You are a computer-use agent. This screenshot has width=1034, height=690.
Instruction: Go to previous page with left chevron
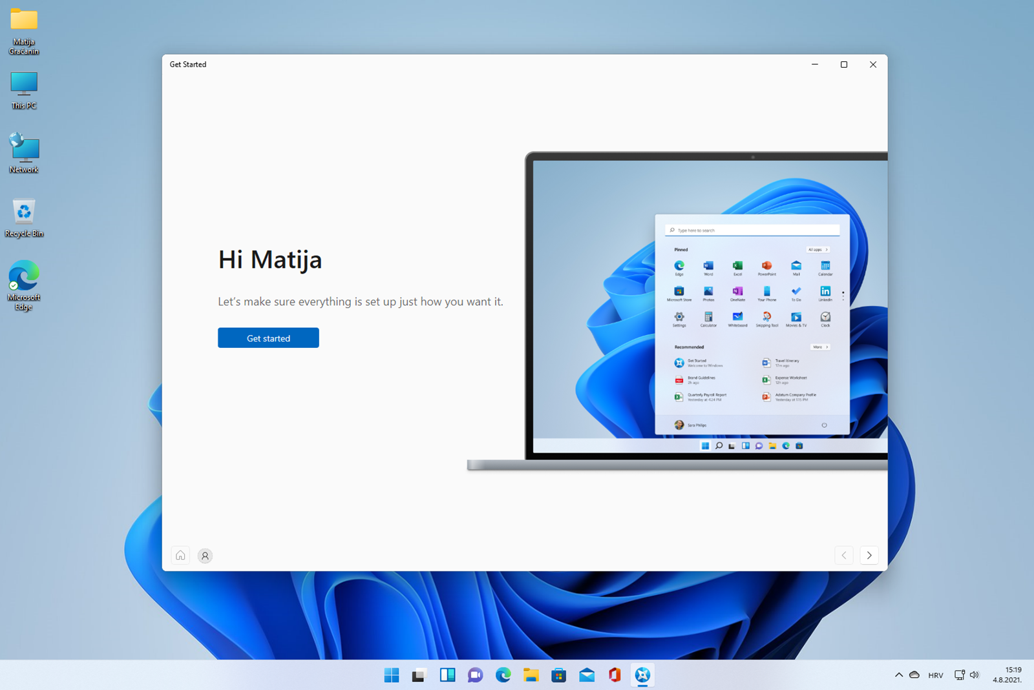[844, 555]
